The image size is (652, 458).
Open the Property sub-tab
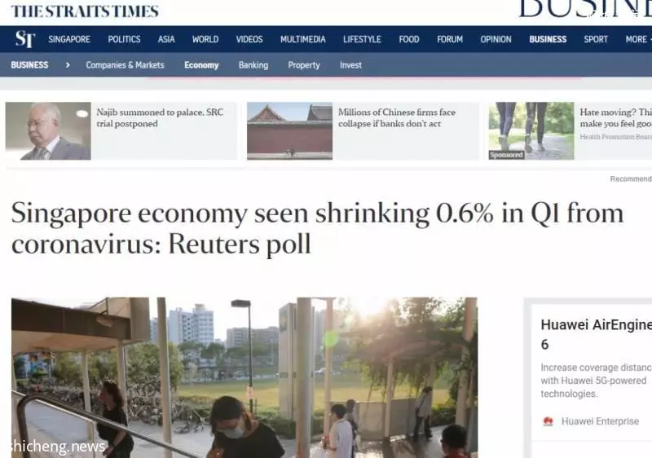(x=304, y=65)
